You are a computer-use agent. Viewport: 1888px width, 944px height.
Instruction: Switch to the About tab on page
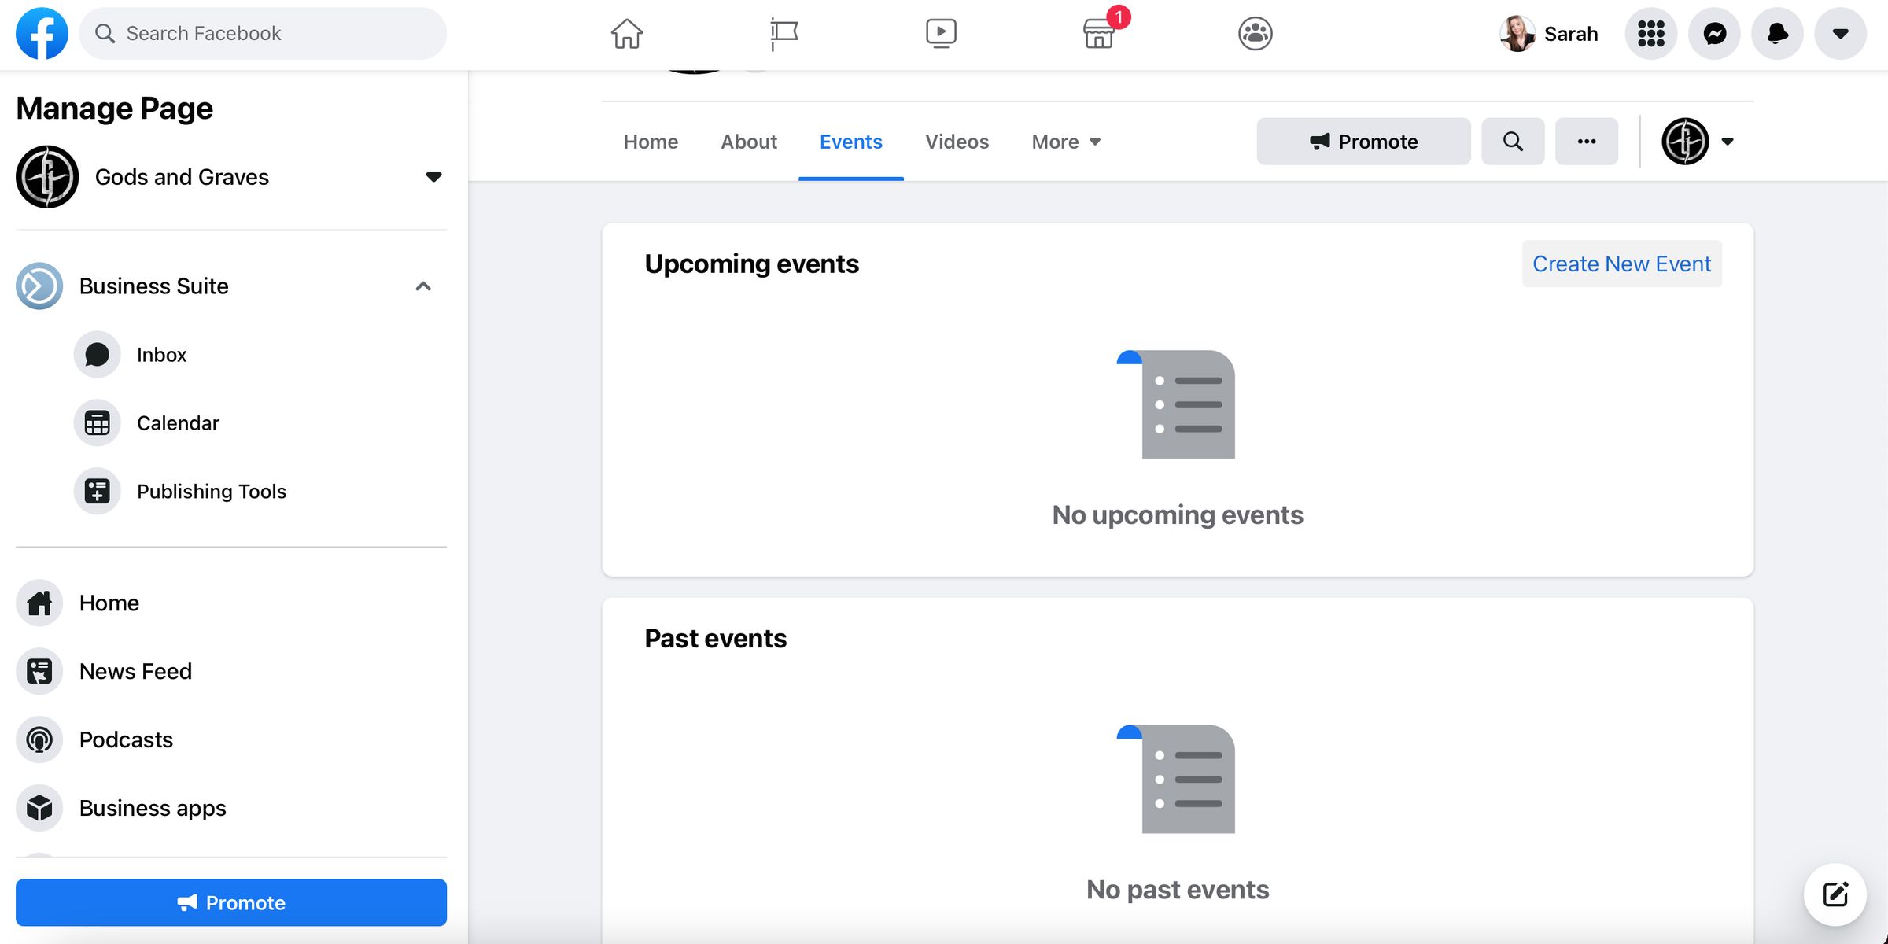click(749, 141)
